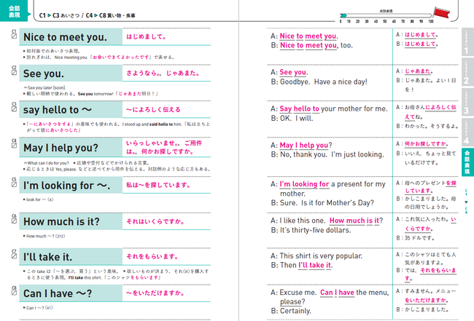
Task: Select the teal 会話表現 side tab
Action: 467,162
